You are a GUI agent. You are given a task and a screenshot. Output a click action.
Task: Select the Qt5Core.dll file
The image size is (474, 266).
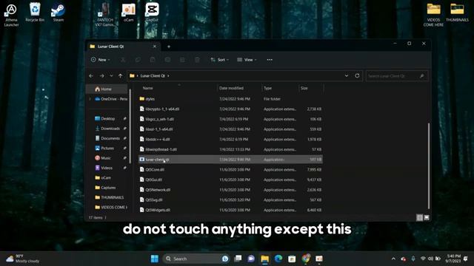230,169
